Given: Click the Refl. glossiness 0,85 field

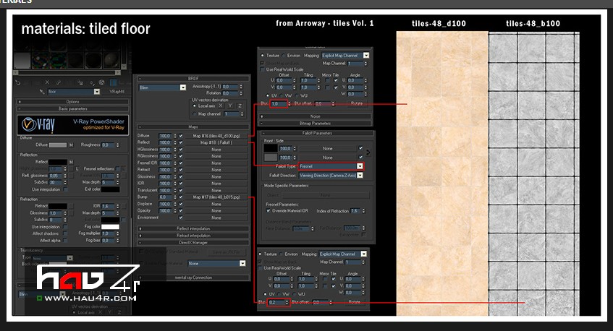Looking at the screenshot, I should (56, 176).
